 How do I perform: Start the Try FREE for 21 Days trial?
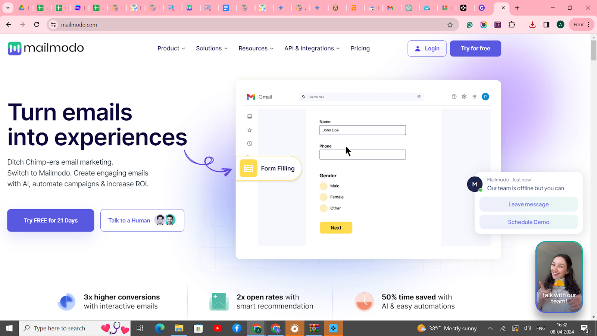click(51, 220)
